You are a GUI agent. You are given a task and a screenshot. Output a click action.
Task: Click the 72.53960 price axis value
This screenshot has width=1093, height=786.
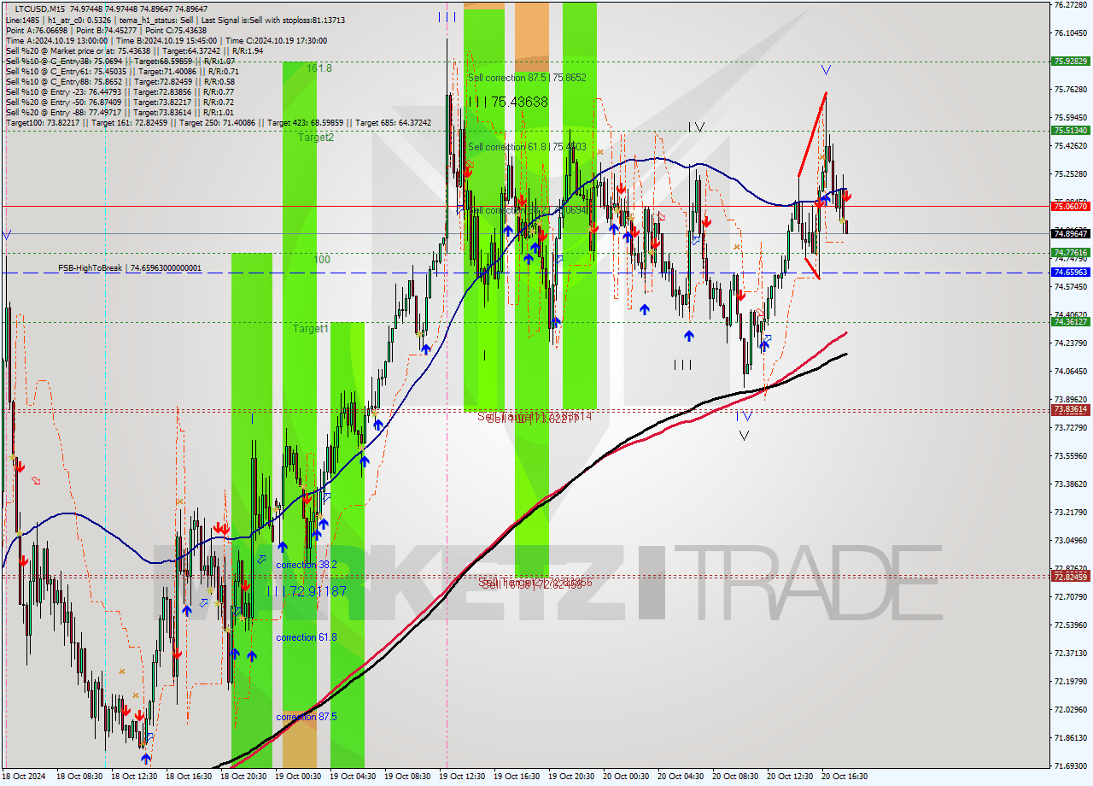click(x=1071, y=625)
